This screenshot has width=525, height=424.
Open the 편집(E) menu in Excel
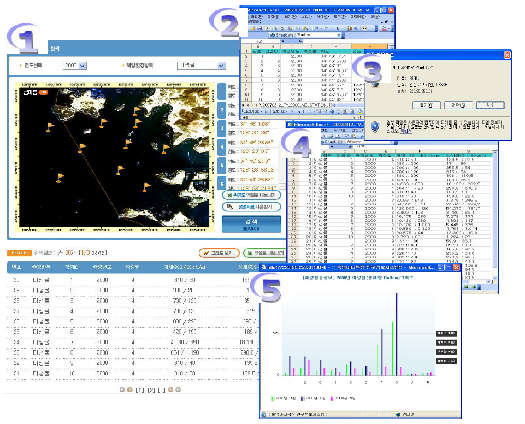coord(273,16)
